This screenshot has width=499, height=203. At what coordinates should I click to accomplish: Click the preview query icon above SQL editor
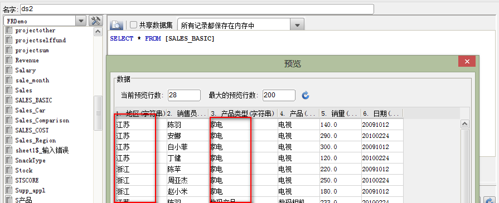117,25
